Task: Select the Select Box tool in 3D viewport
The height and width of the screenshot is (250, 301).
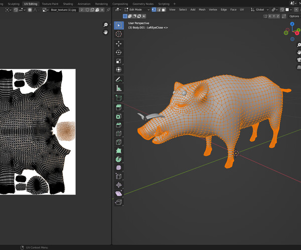Action: (118, 25)
